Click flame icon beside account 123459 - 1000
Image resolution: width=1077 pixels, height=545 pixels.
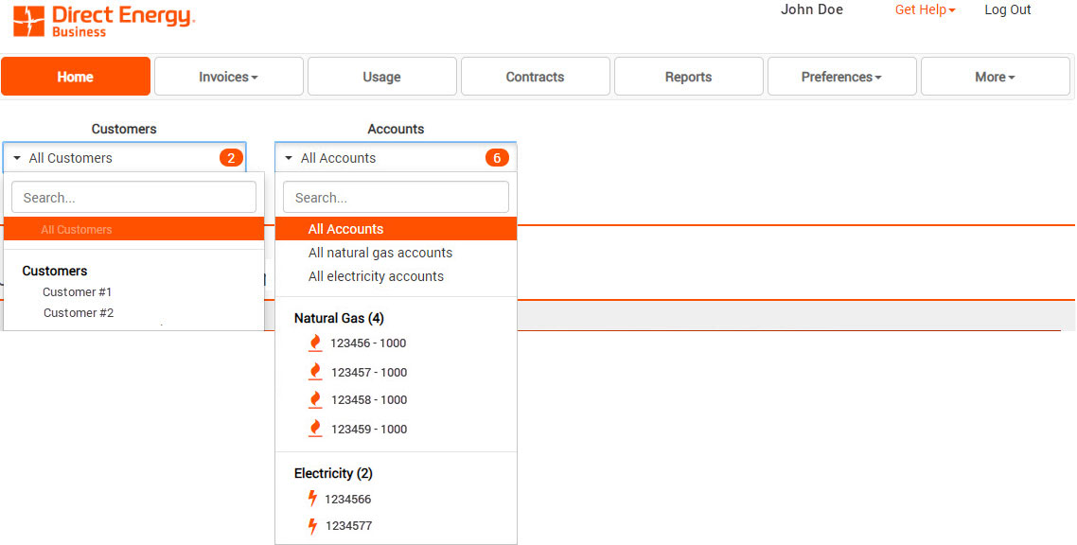(x=315, y=429)
